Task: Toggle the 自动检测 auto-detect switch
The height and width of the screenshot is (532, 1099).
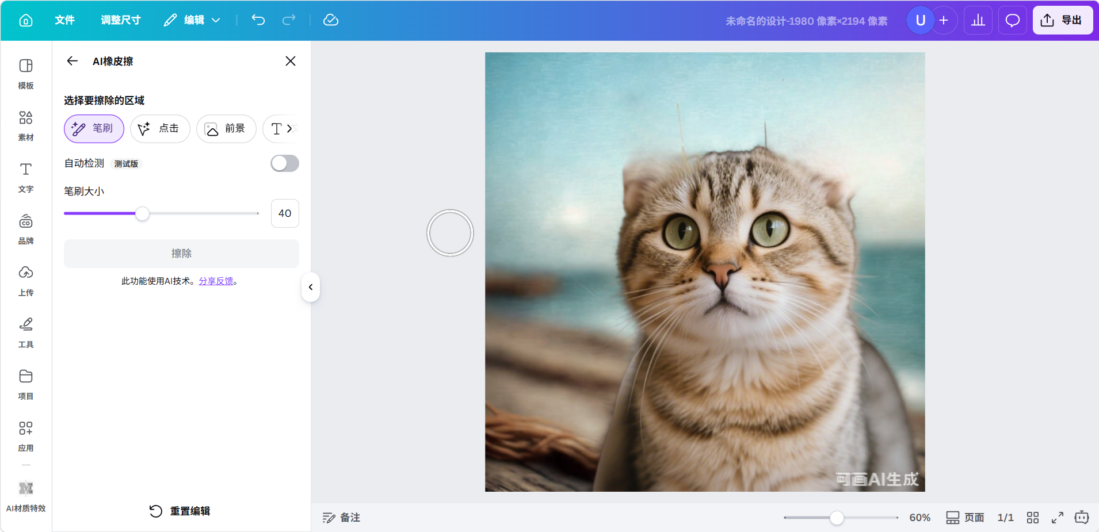Action: [285, 163]
